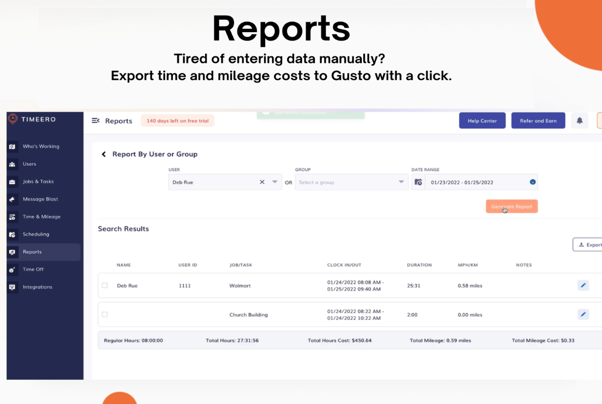This screenshot has height=404, width=602.
Task: Click the Scheduling calendar icon in sidebar
Action: pos(12,234)
